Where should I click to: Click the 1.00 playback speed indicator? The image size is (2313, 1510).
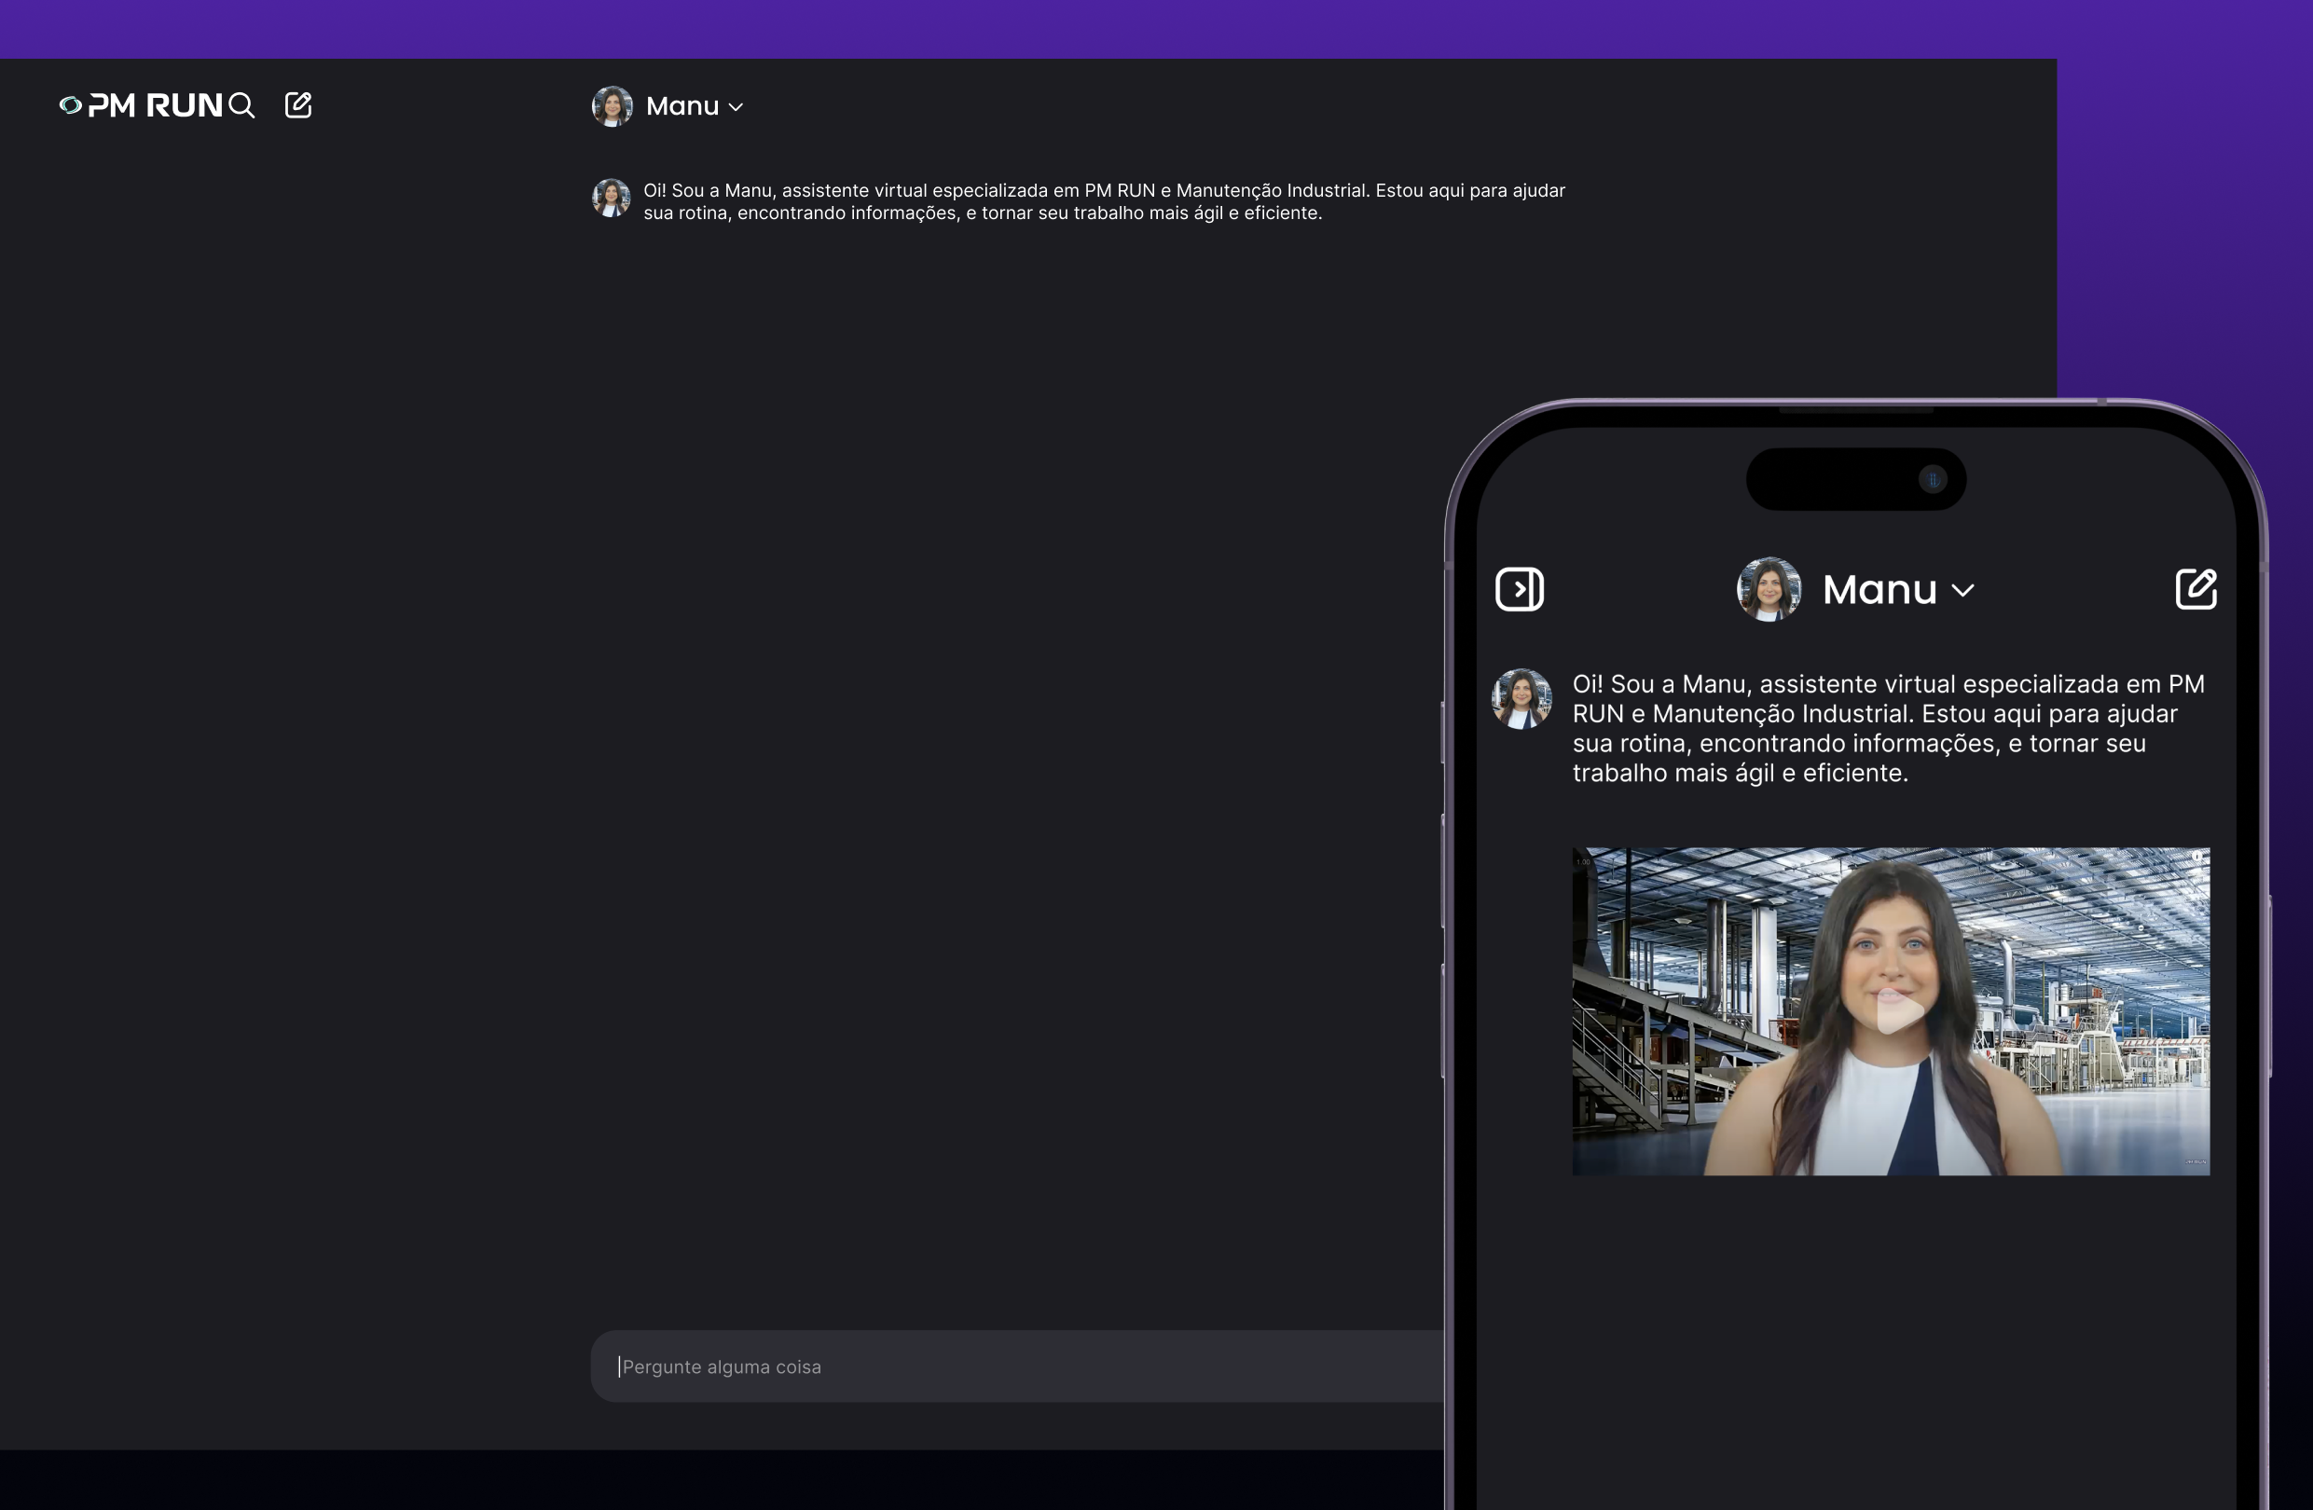pos(1584,862)
